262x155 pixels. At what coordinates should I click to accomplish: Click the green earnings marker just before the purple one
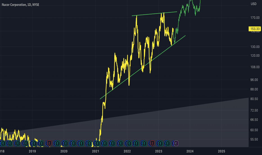coord(168,143)
